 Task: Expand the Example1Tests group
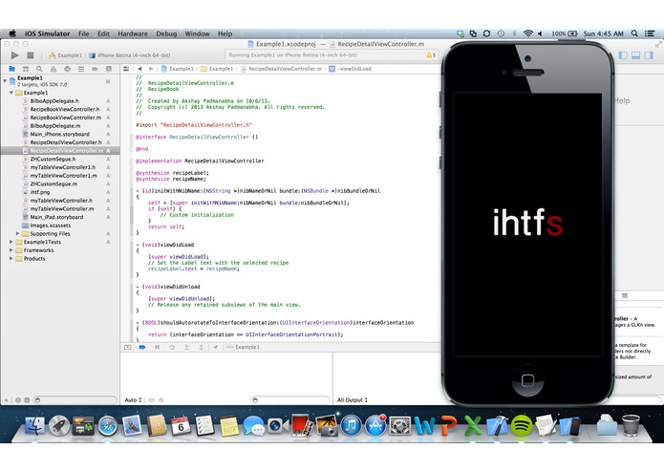tap(11, 242)
